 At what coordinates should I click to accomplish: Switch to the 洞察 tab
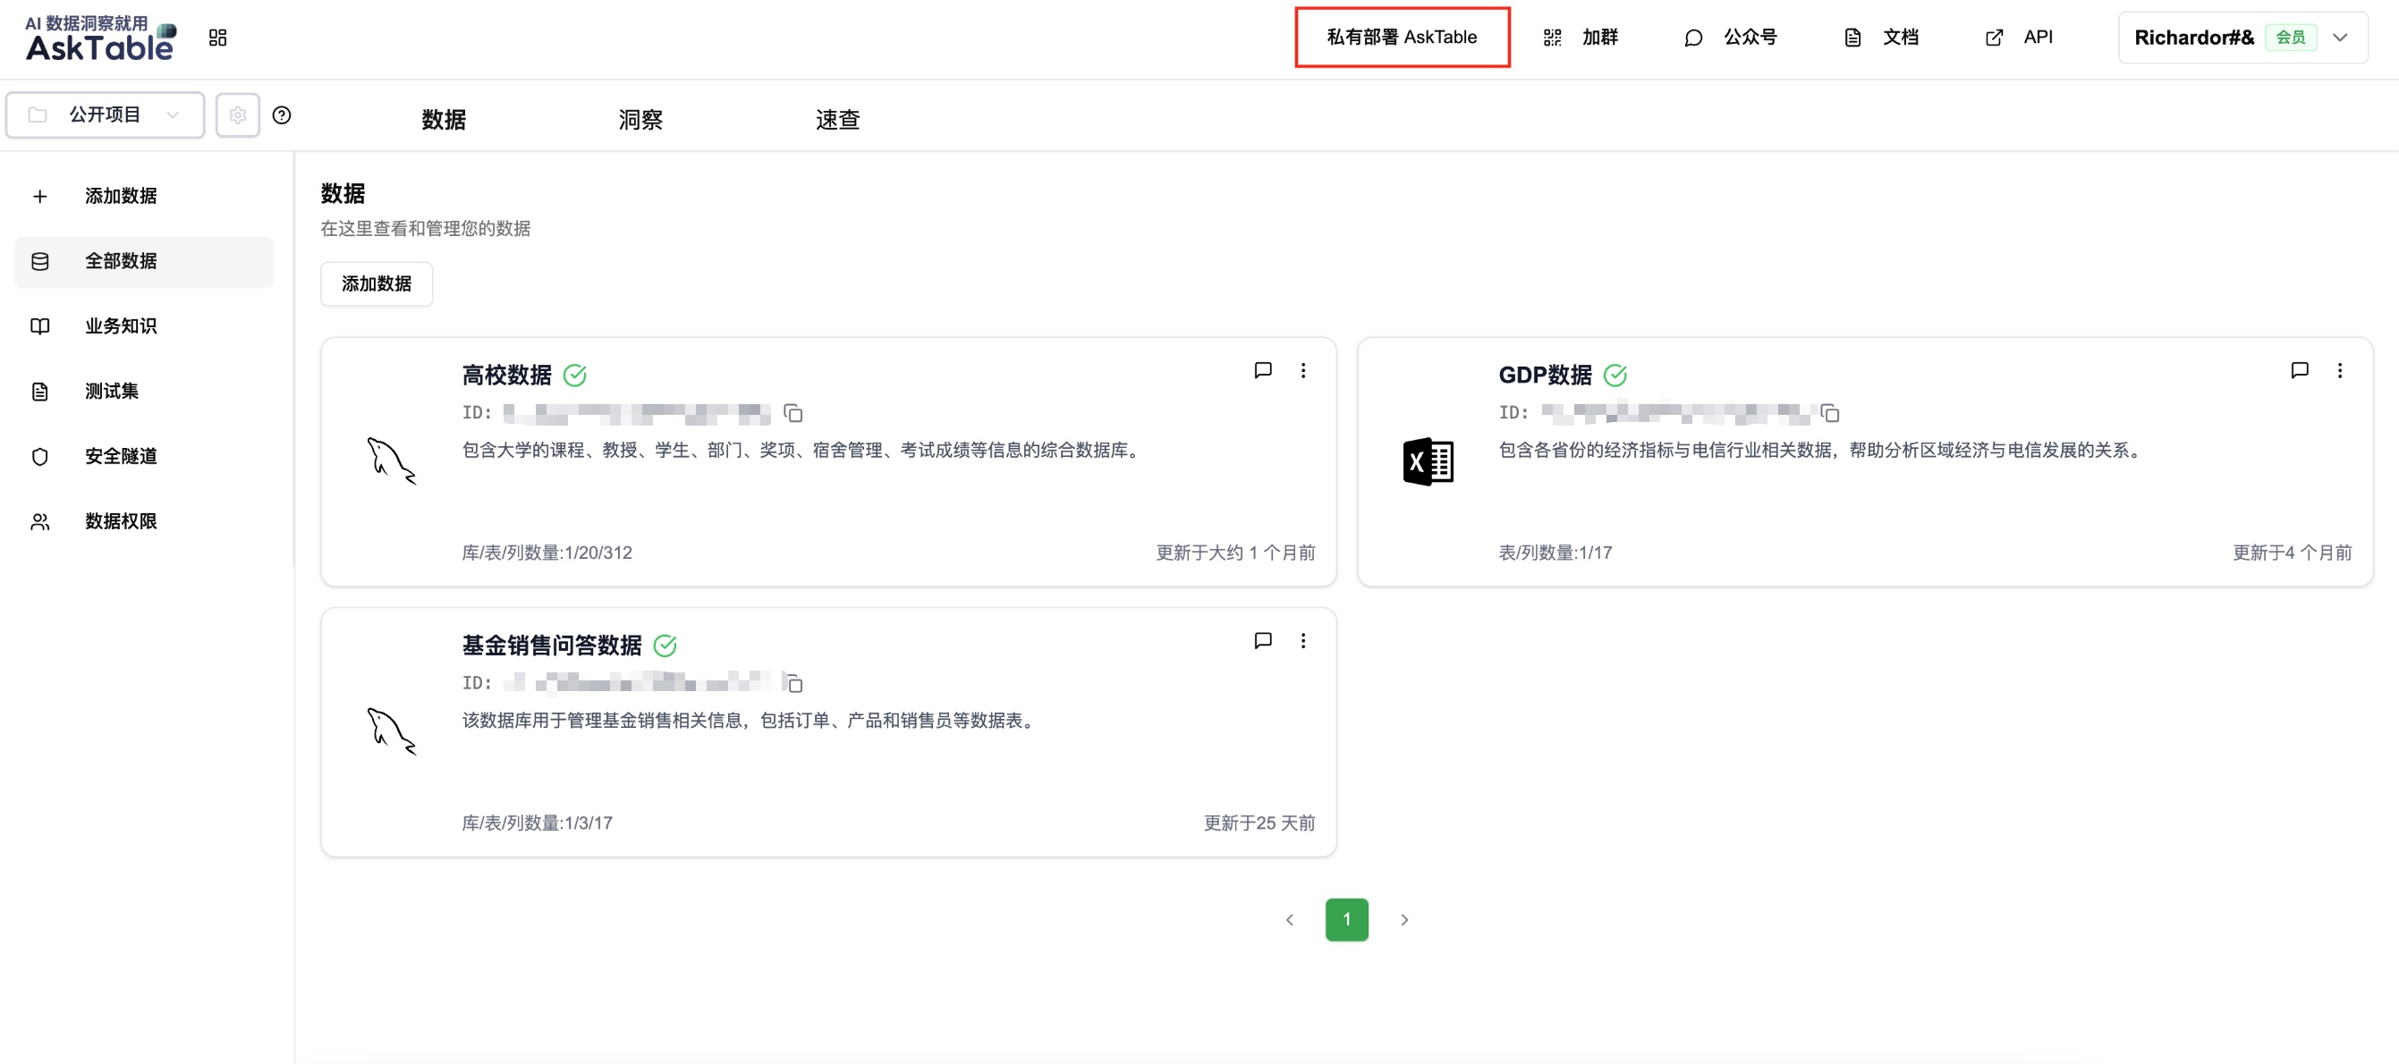[640, 119]
